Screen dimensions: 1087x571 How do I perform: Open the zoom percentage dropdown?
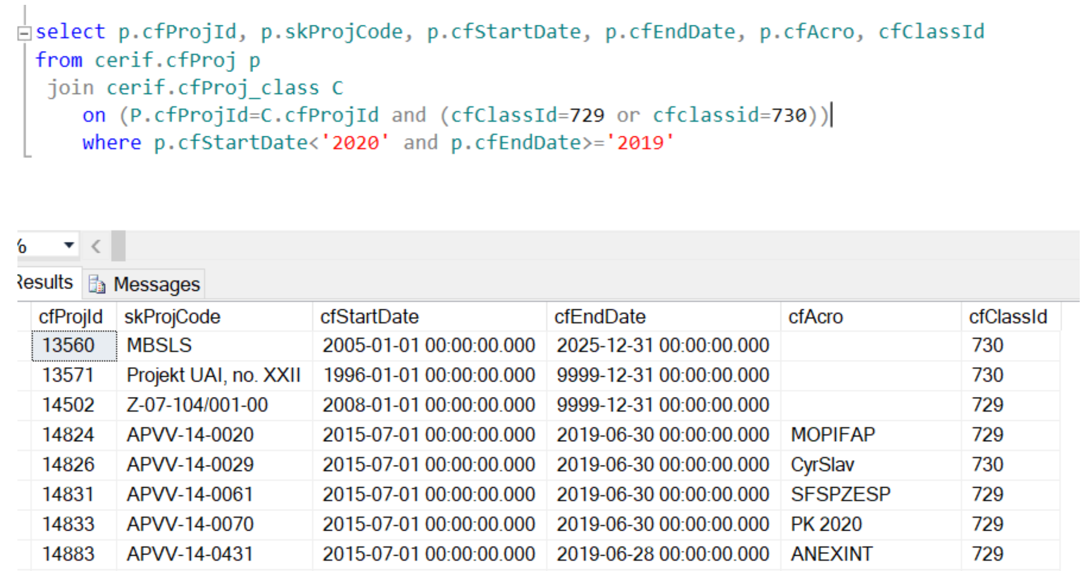pyautogui.click(x=69, y=245)
